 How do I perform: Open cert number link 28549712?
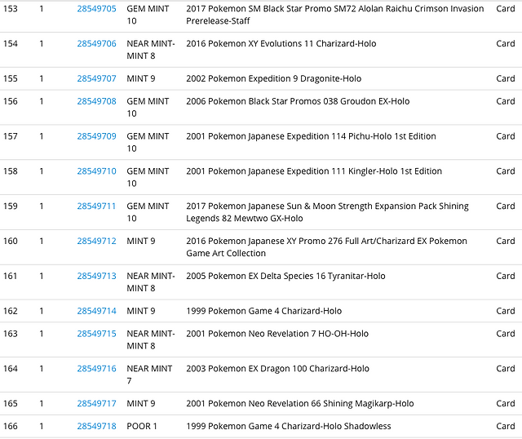coord(96,242)
